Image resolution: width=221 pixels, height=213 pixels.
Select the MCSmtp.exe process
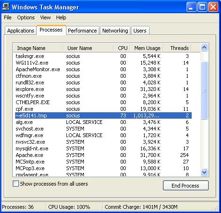tap(103, 162)
